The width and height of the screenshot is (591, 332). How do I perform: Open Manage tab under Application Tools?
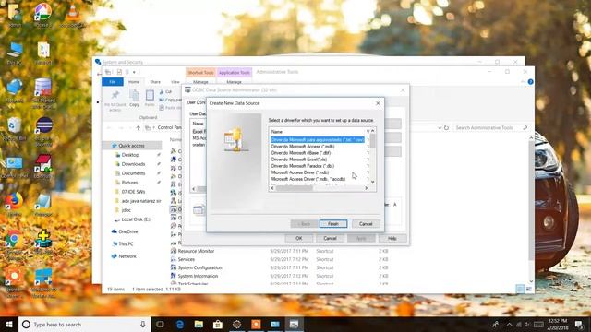click(234, 82)
